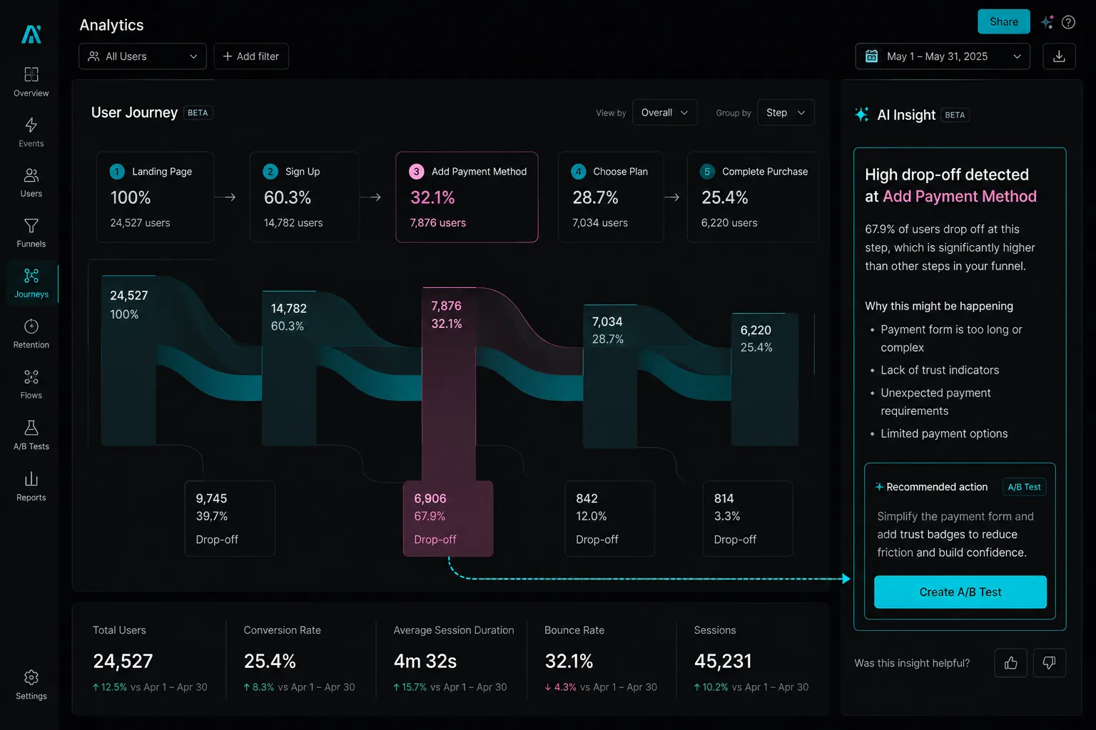Click the 814 drop-off box
The width and height of the screenshot is (1096, 730).
coord(748,519)
